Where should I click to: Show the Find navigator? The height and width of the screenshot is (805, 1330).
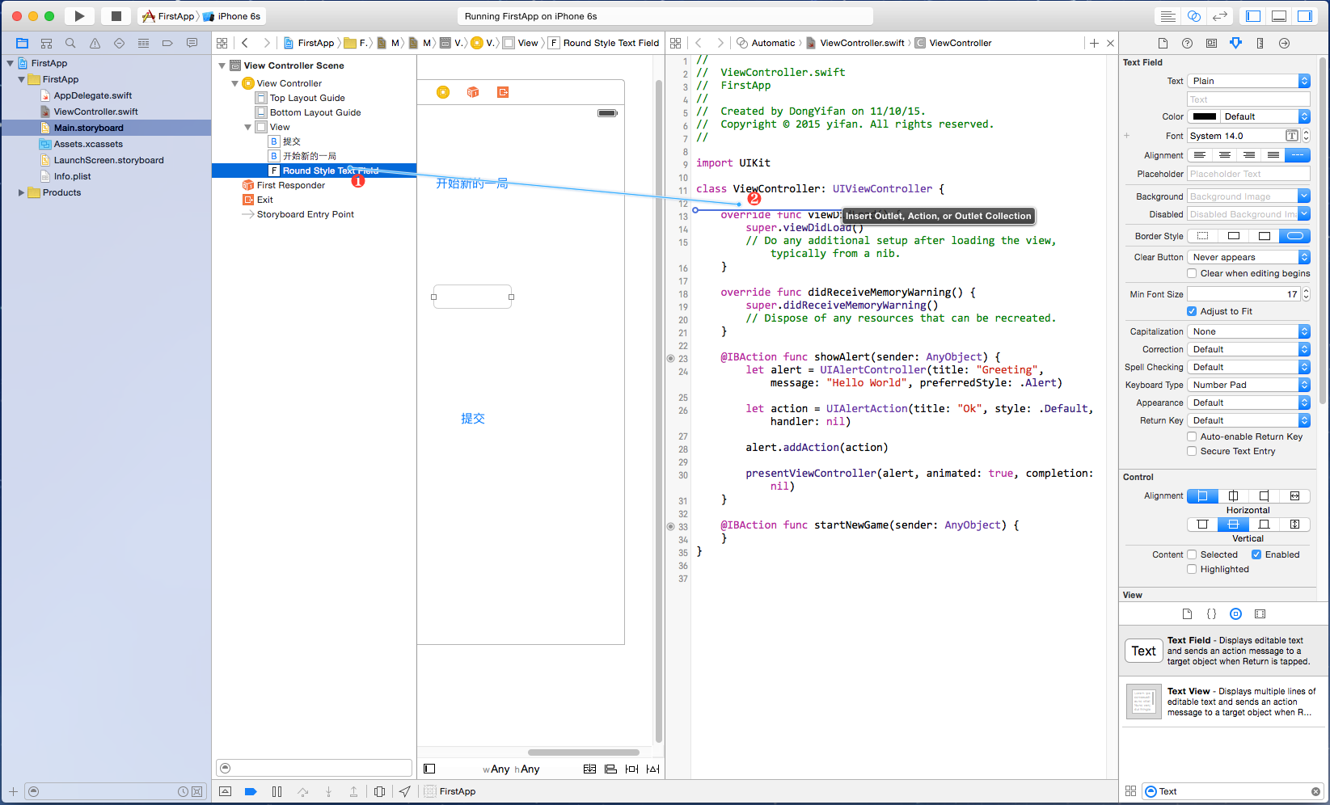tap(70, 44)
